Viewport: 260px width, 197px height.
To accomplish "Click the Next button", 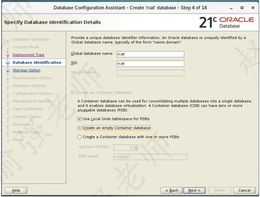I will pyautogui.click(x=194, y=190).
